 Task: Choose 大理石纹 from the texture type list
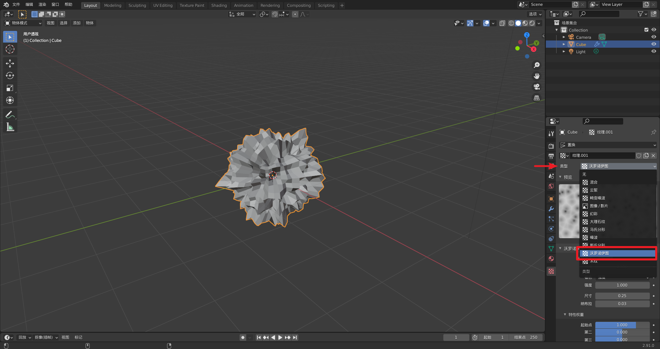pyautogui.click(x=597, y=222)
